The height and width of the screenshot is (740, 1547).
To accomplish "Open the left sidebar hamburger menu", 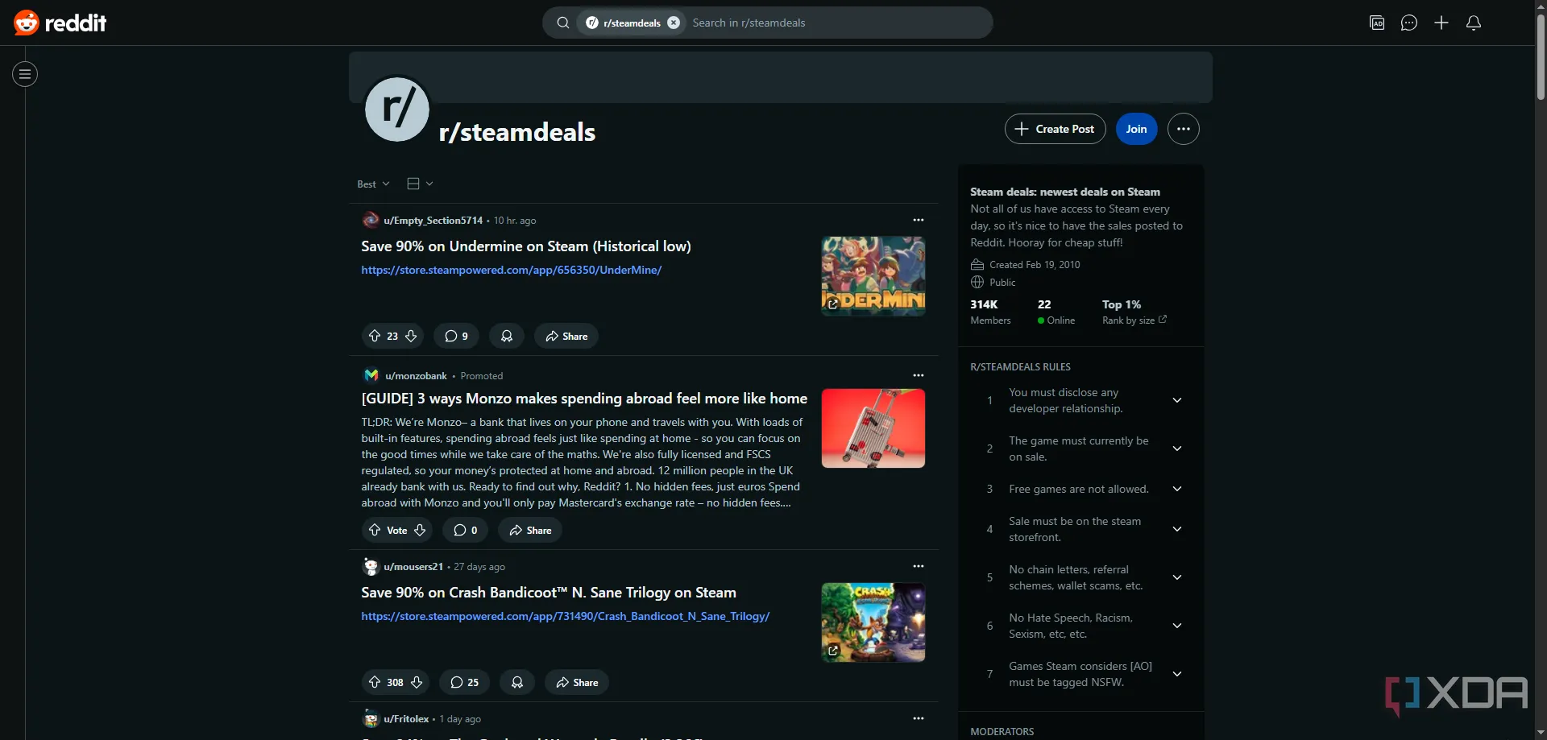I will [x=25, y=74].
